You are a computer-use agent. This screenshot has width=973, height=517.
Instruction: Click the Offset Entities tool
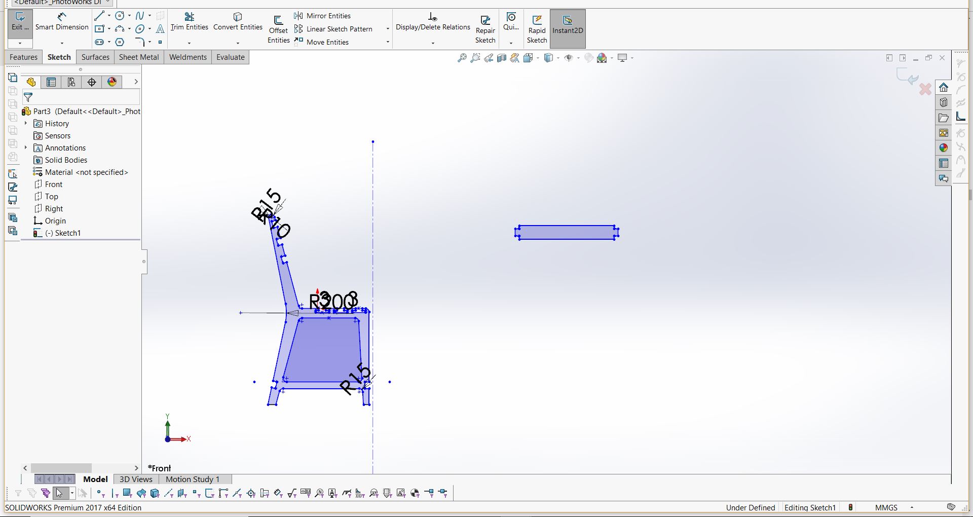coord(278,29)
